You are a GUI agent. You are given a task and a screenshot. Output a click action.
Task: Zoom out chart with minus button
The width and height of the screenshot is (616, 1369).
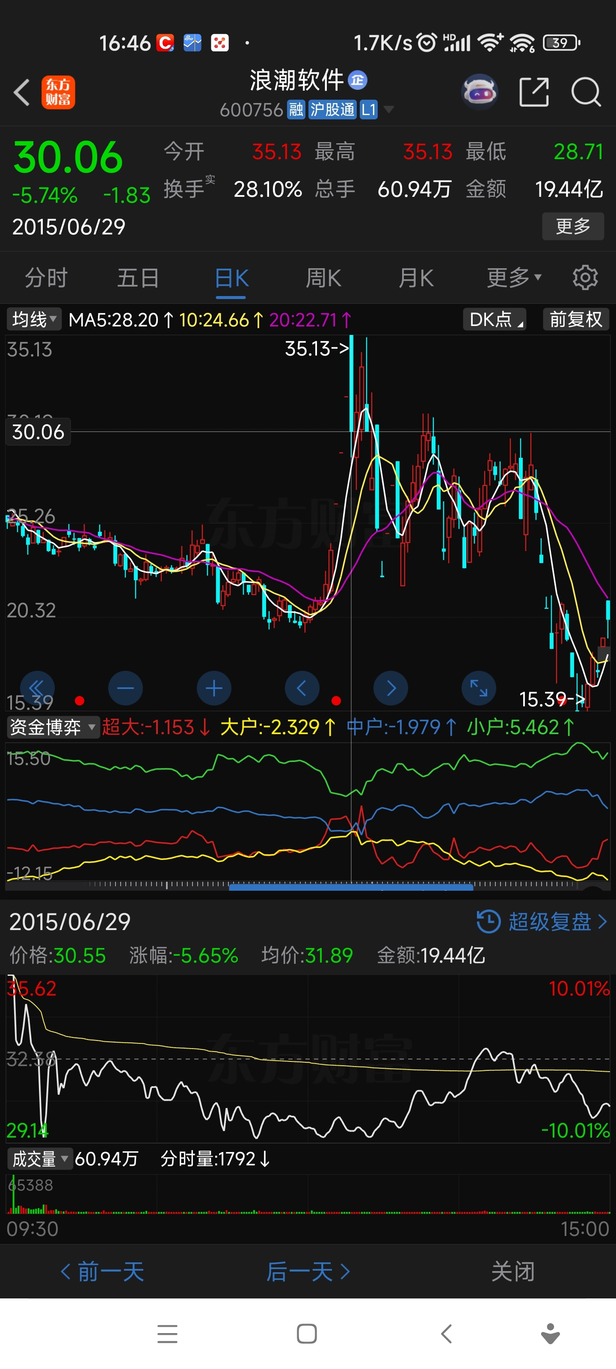125,687
